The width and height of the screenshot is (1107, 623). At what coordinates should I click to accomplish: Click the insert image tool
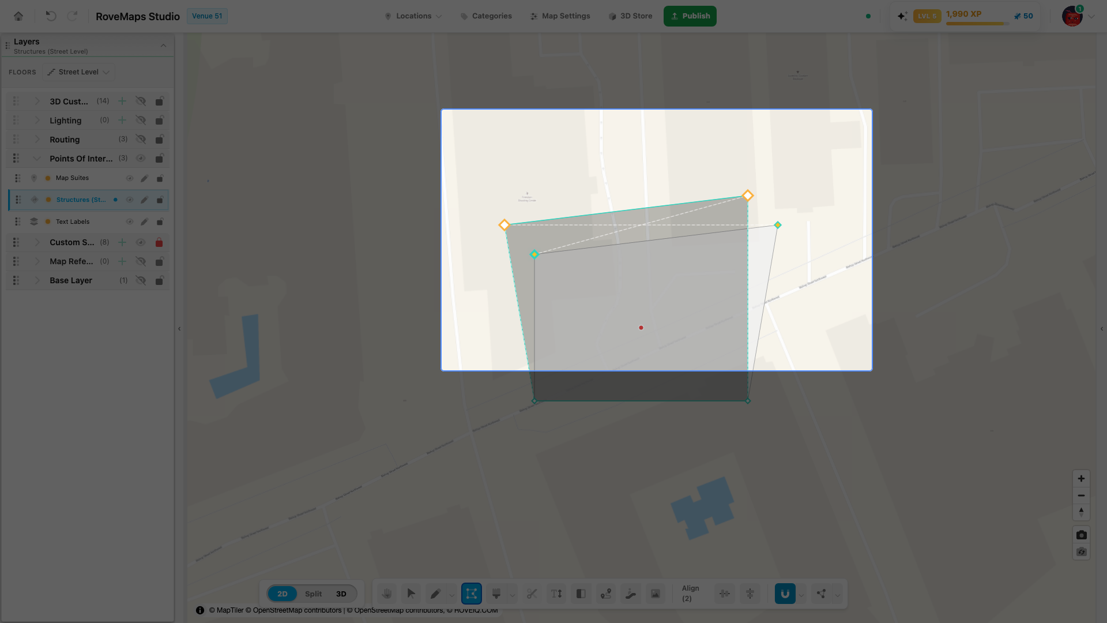(x=656, y=594)
